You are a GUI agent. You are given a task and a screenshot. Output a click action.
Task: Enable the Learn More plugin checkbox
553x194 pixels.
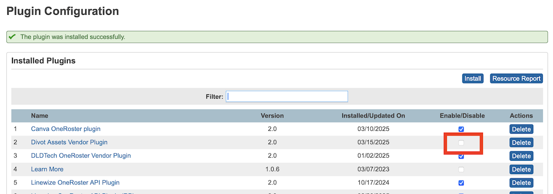[x=461, y=170]
